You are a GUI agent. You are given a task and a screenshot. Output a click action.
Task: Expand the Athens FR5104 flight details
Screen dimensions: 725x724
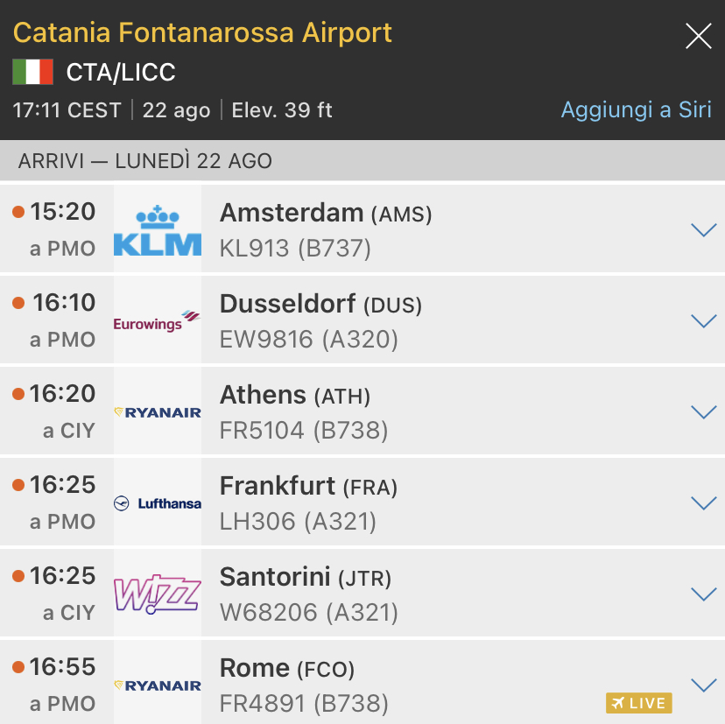pos(703,412)
